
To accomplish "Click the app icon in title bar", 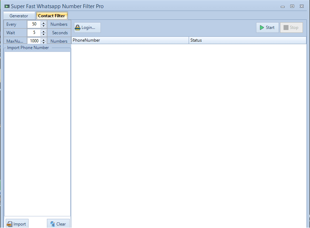I will (x=7, y=6).
